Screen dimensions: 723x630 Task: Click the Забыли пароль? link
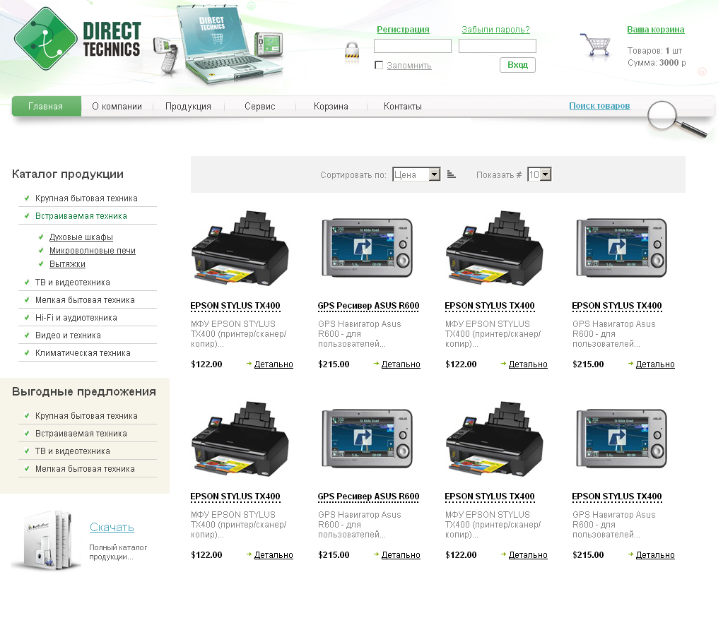point(495,30)
